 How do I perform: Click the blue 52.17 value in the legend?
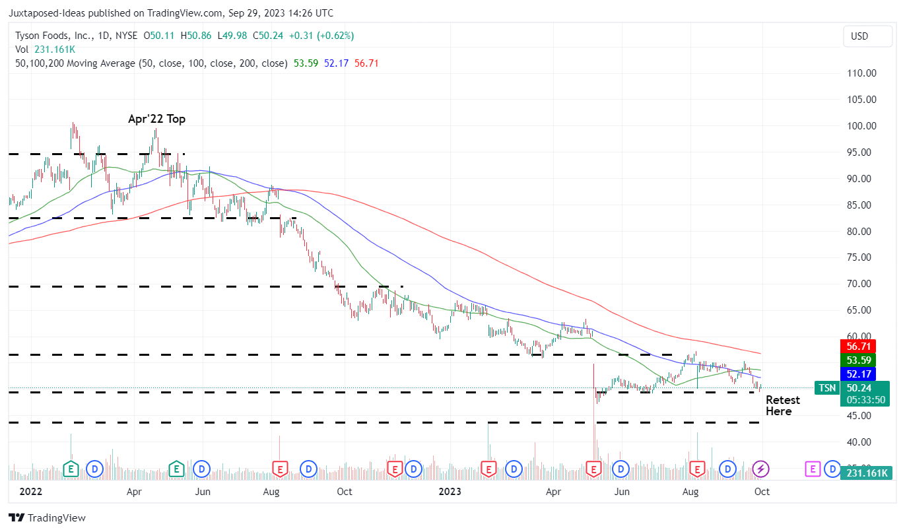pyautogui.click(x=337, y=63)
